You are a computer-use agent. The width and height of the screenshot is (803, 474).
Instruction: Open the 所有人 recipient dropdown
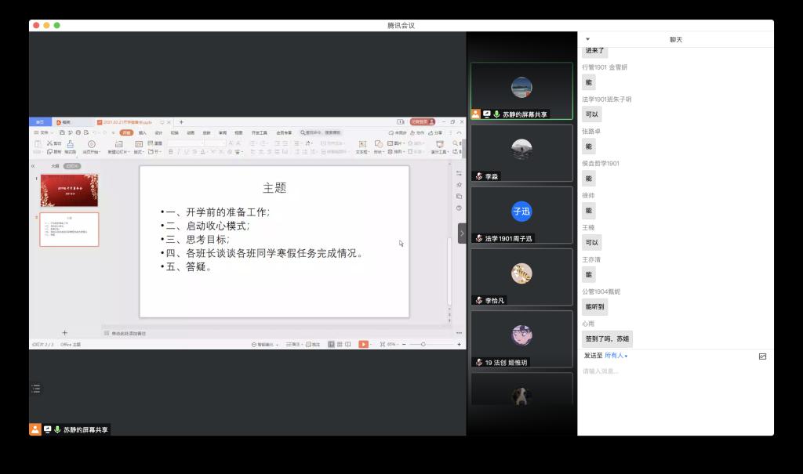[x=616, y=355]
